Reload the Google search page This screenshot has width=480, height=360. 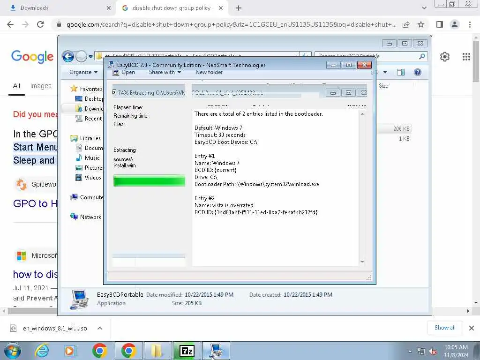click(x=40, y=24)
